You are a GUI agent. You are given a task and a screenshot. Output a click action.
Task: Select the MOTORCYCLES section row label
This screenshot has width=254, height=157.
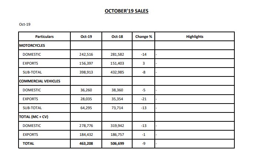pos(32,46)
